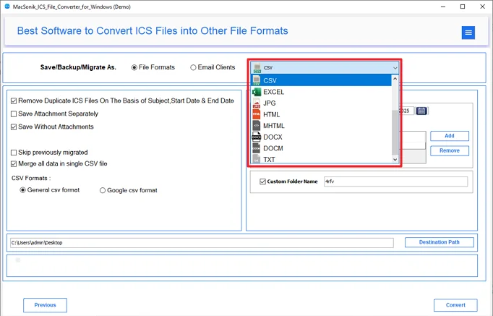Image resolution: width=493 pixels, height=316 pixels.
Task: Choose CSV from the format list
Action: click(321, 80)
